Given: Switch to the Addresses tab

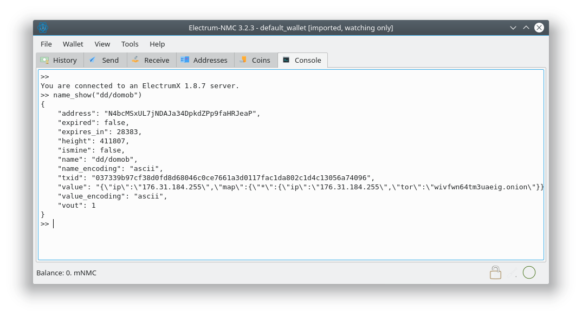Looking at the screenshot, I should (205, 60).
